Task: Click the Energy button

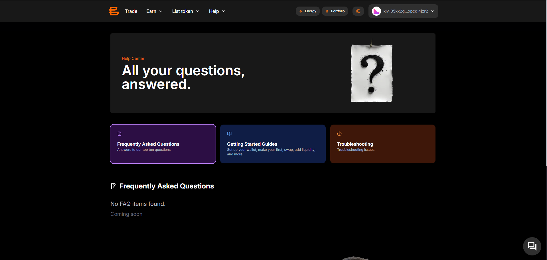Action: tap(307, 11)
